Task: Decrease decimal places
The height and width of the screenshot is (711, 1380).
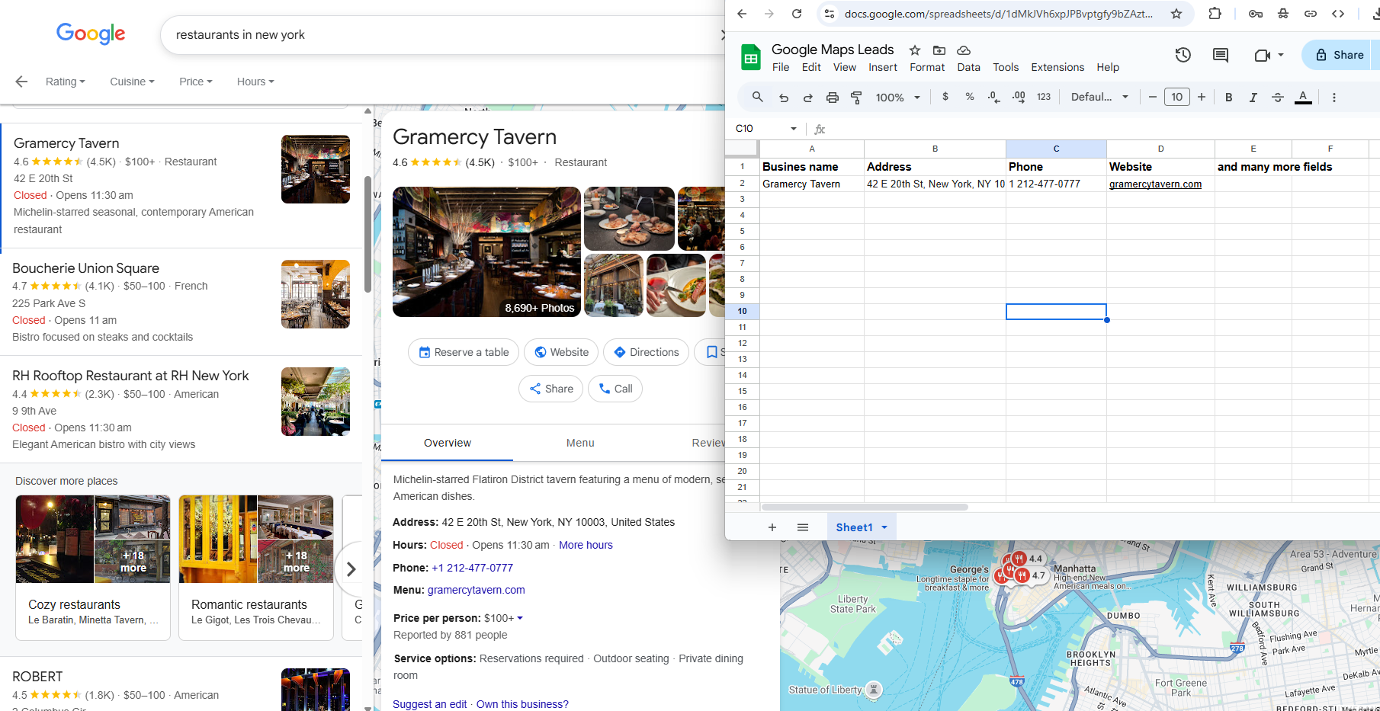Action: pos(993,97)
